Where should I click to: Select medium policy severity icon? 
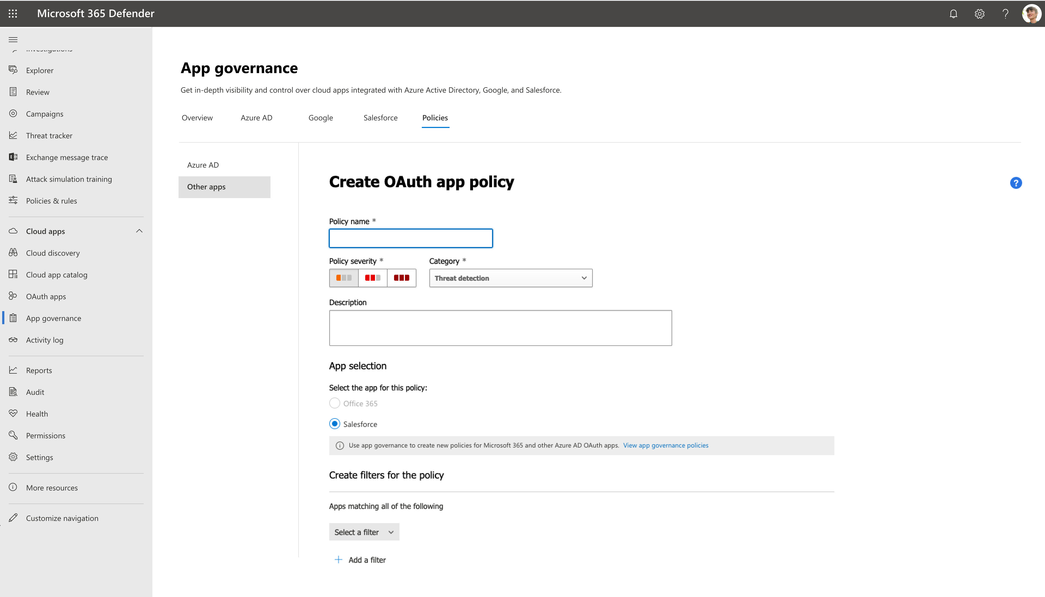(373, 278)
